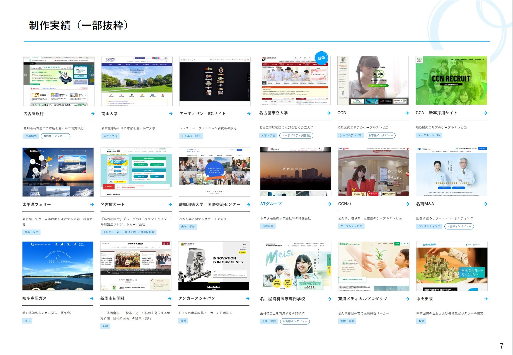Click the arrow next to アーティザン ECサイト
The width and height of the screenshot is (513, 355).
[x=249, y=114]
